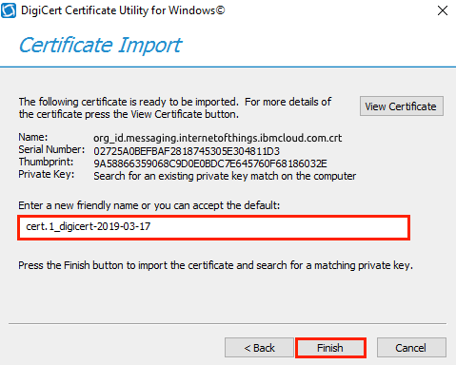Click the DigiCert Certificate Utility window title text

click(x=123, y=10)
